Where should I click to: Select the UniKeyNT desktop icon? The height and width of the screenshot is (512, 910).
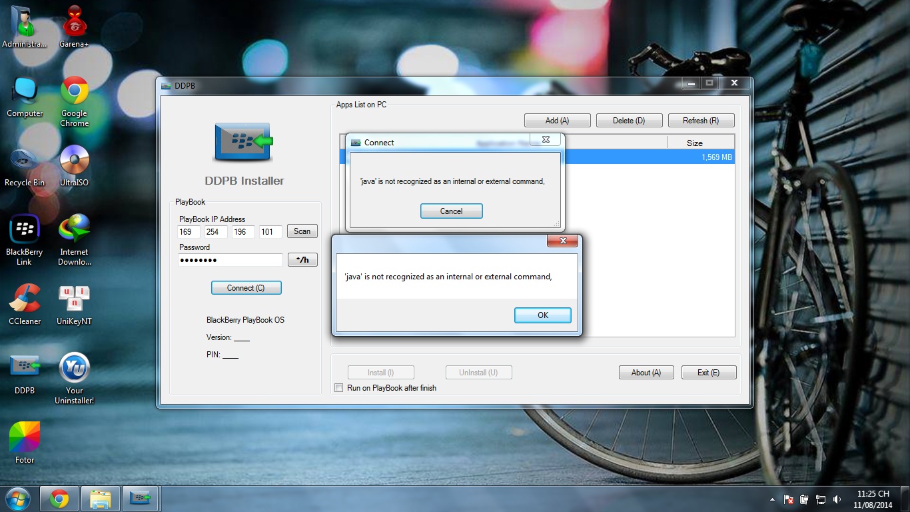pos(74,305)
